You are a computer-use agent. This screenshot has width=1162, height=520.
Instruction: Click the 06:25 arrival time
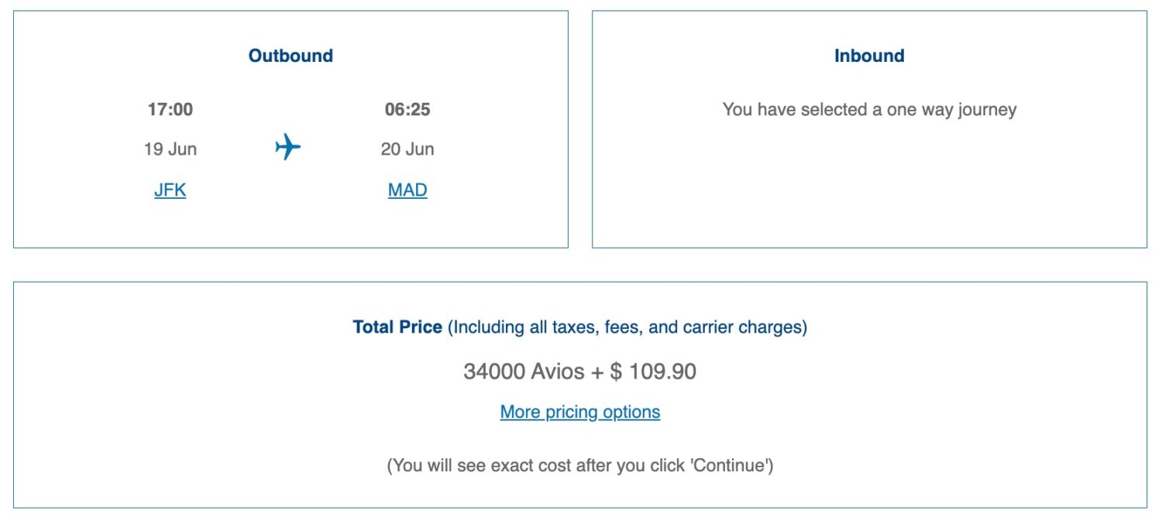click(407, 110)
